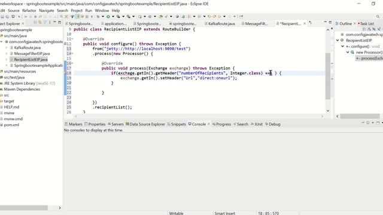This screenshot has height=215, width=383.
Task: Close the Outline view
Action: point(355,24)
